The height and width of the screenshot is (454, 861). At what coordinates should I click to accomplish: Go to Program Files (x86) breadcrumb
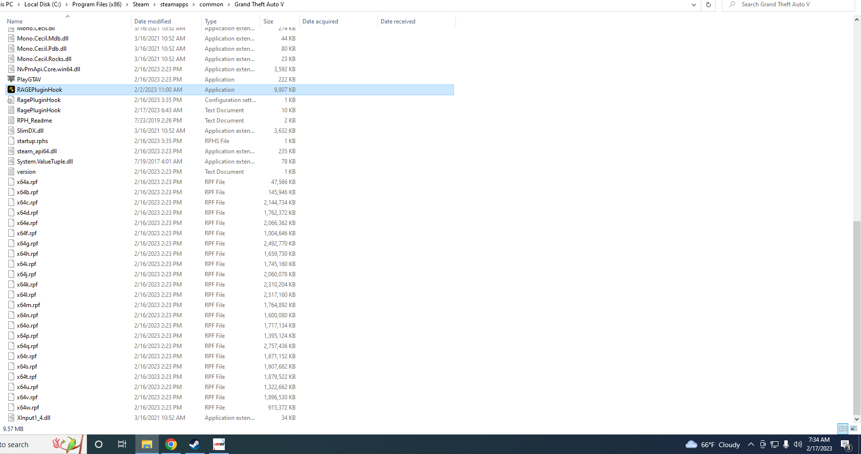pyautogui.click(x=97, y=4)
